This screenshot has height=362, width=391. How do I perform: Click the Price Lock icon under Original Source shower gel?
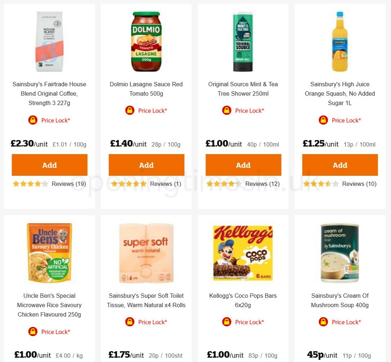click(226, 110)
